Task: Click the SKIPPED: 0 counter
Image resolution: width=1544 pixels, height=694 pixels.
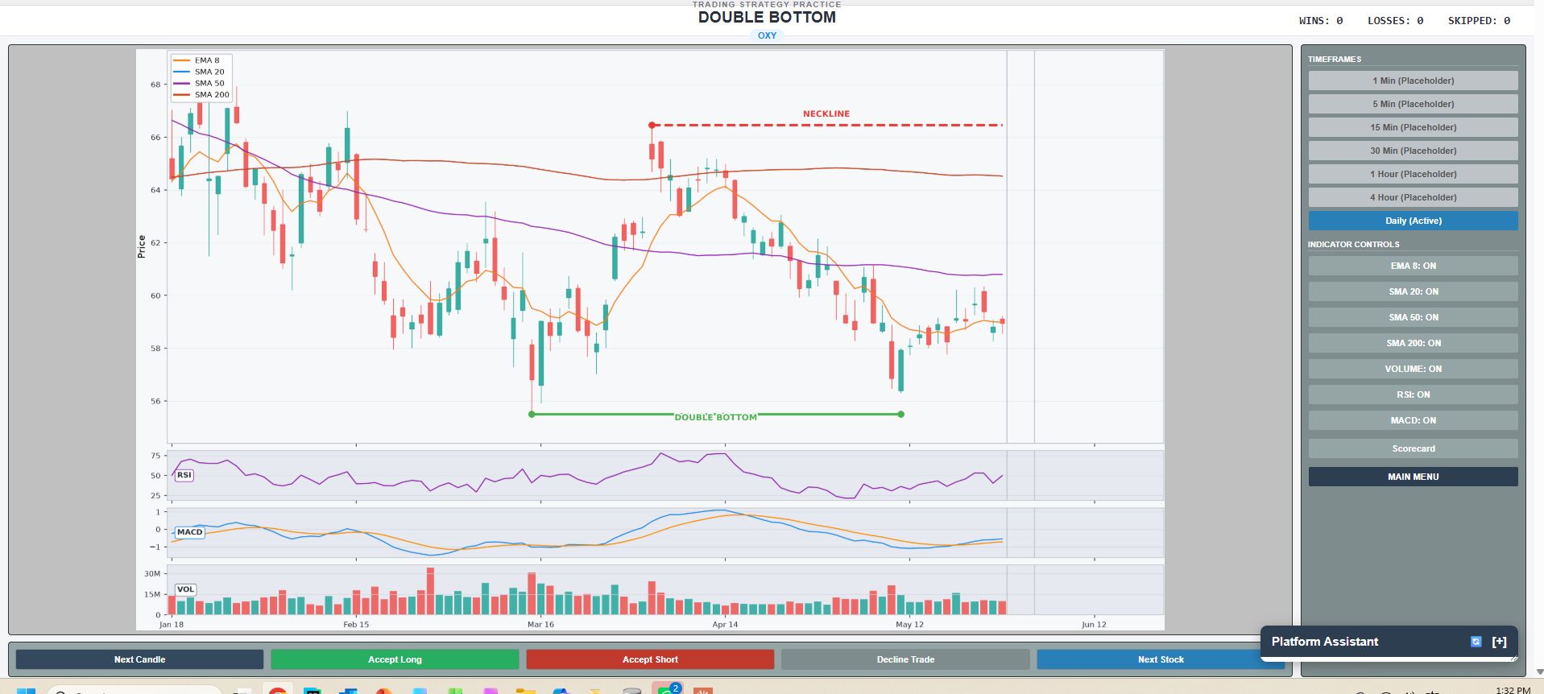Action: tap(1479, 21)
